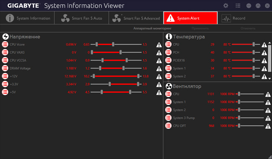The image size is (272, 159).
Task: Click the red list icon beside PCH temperature
Action: [168, 52]
